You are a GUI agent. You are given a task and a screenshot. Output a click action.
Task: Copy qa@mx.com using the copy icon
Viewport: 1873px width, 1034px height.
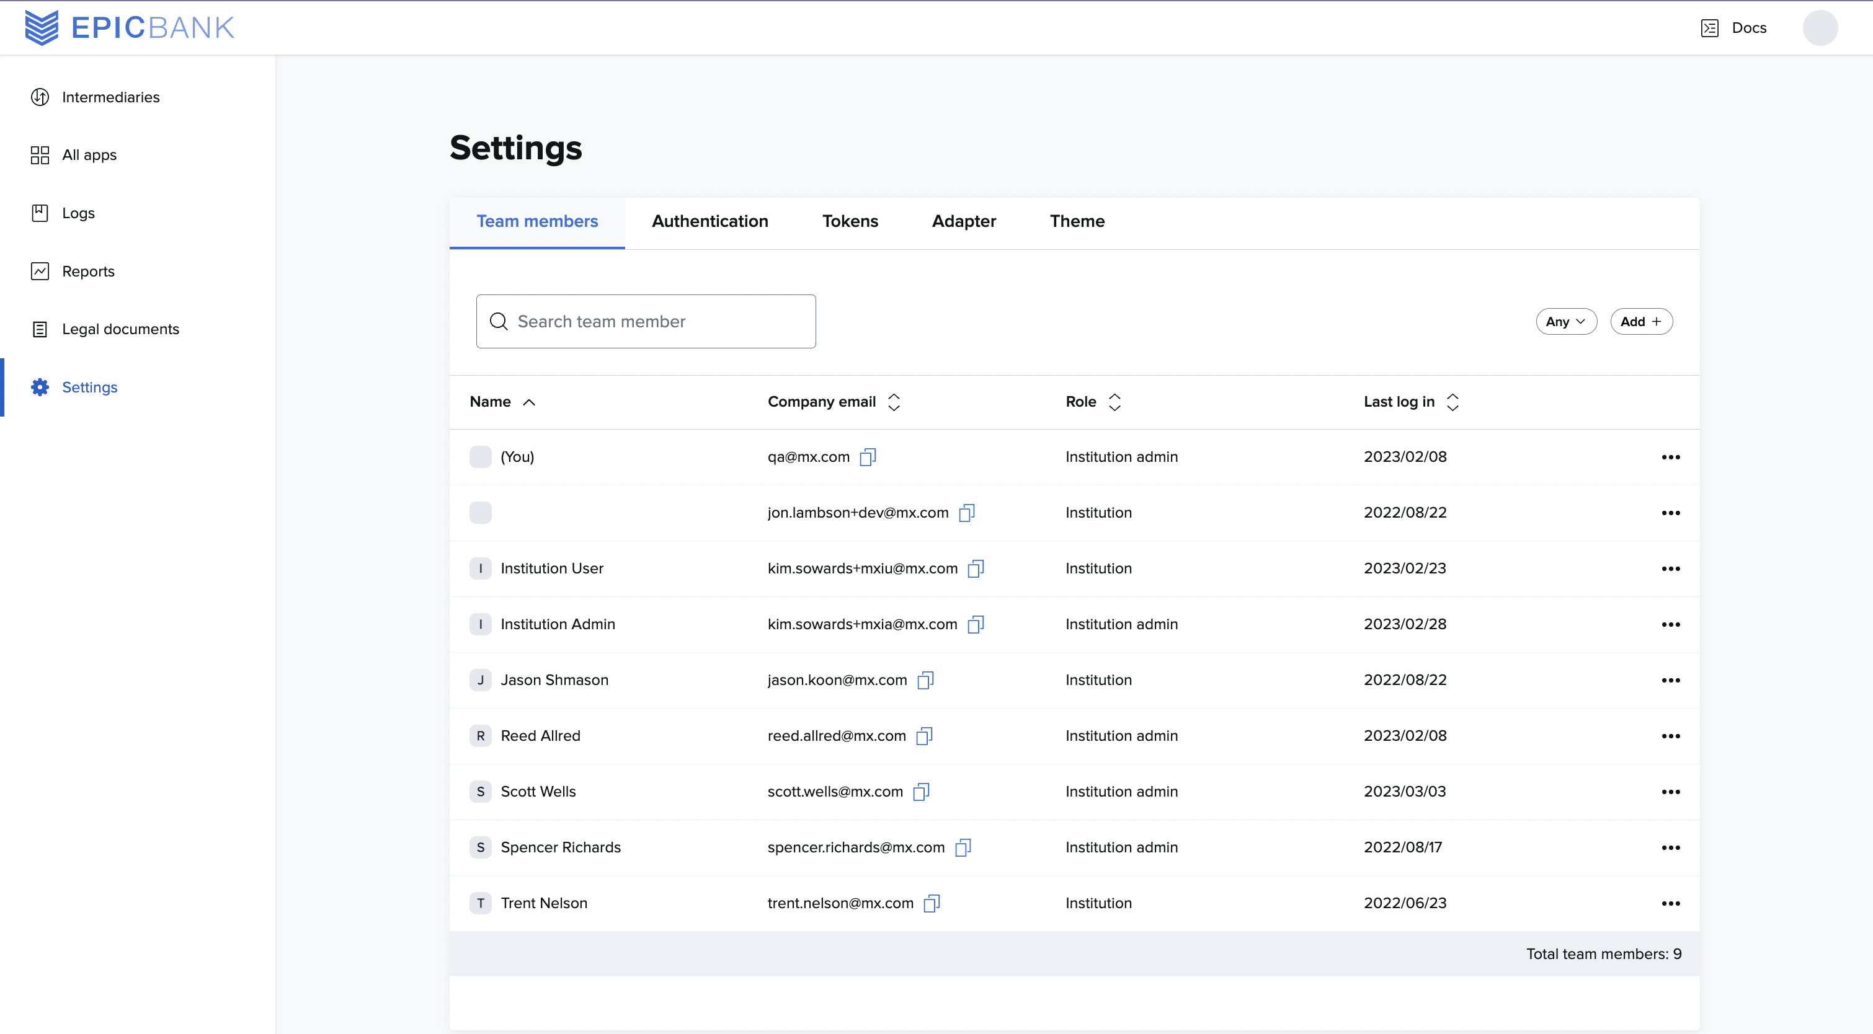pos(869,457)
